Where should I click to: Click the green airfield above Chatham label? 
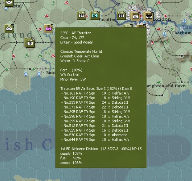[172, 29]
